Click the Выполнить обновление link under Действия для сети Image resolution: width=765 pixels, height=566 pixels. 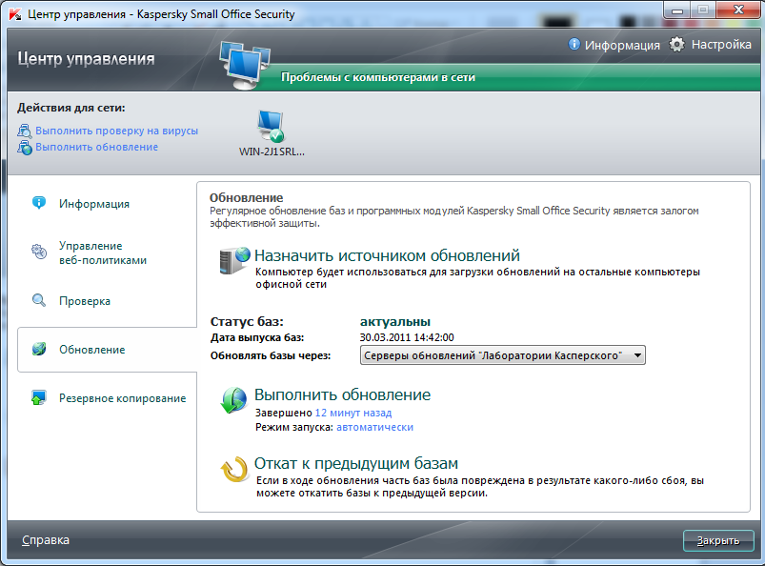[x=96, y=147]
